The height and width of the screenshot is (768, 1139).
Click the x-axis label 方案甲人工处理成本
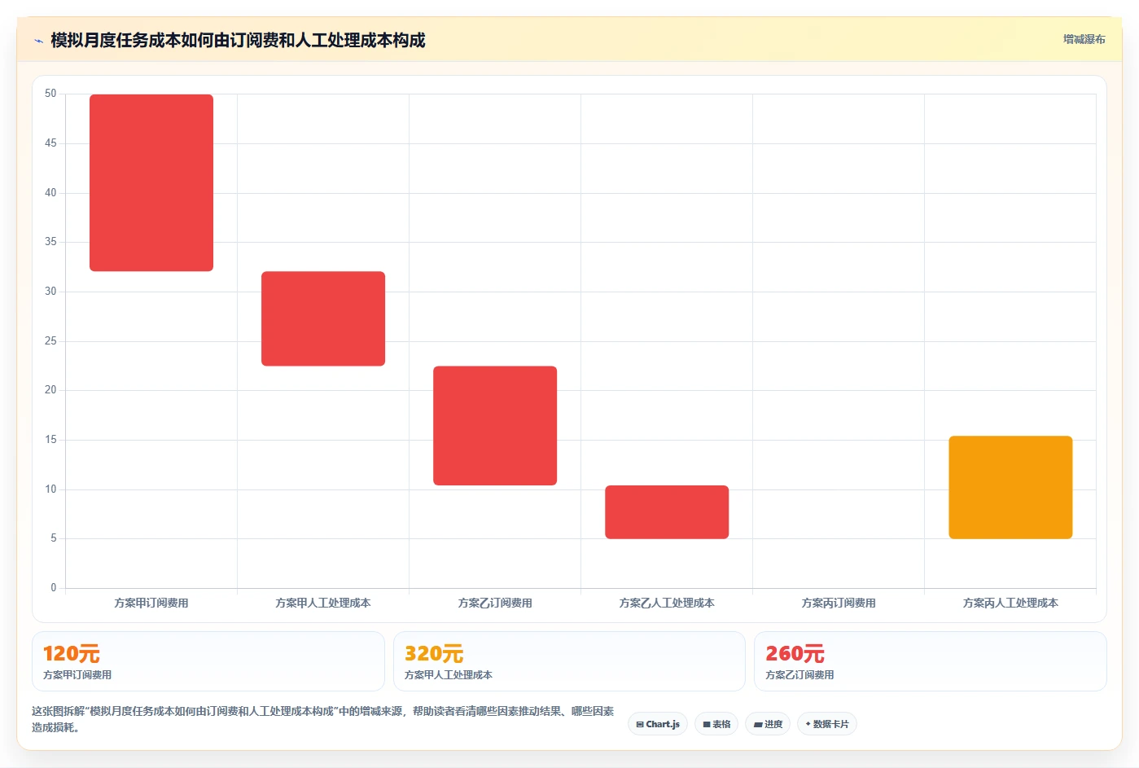coord(323,603)
